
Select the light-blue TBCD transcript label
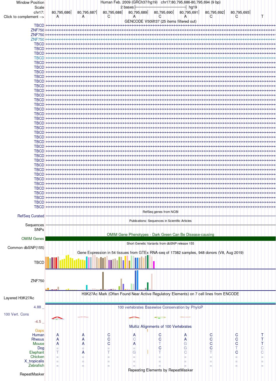pyautogui.click(x=39, y=58)
